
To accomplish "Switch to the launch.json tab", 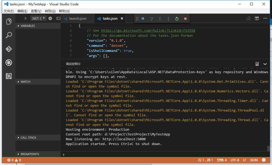I will point(77,18).
